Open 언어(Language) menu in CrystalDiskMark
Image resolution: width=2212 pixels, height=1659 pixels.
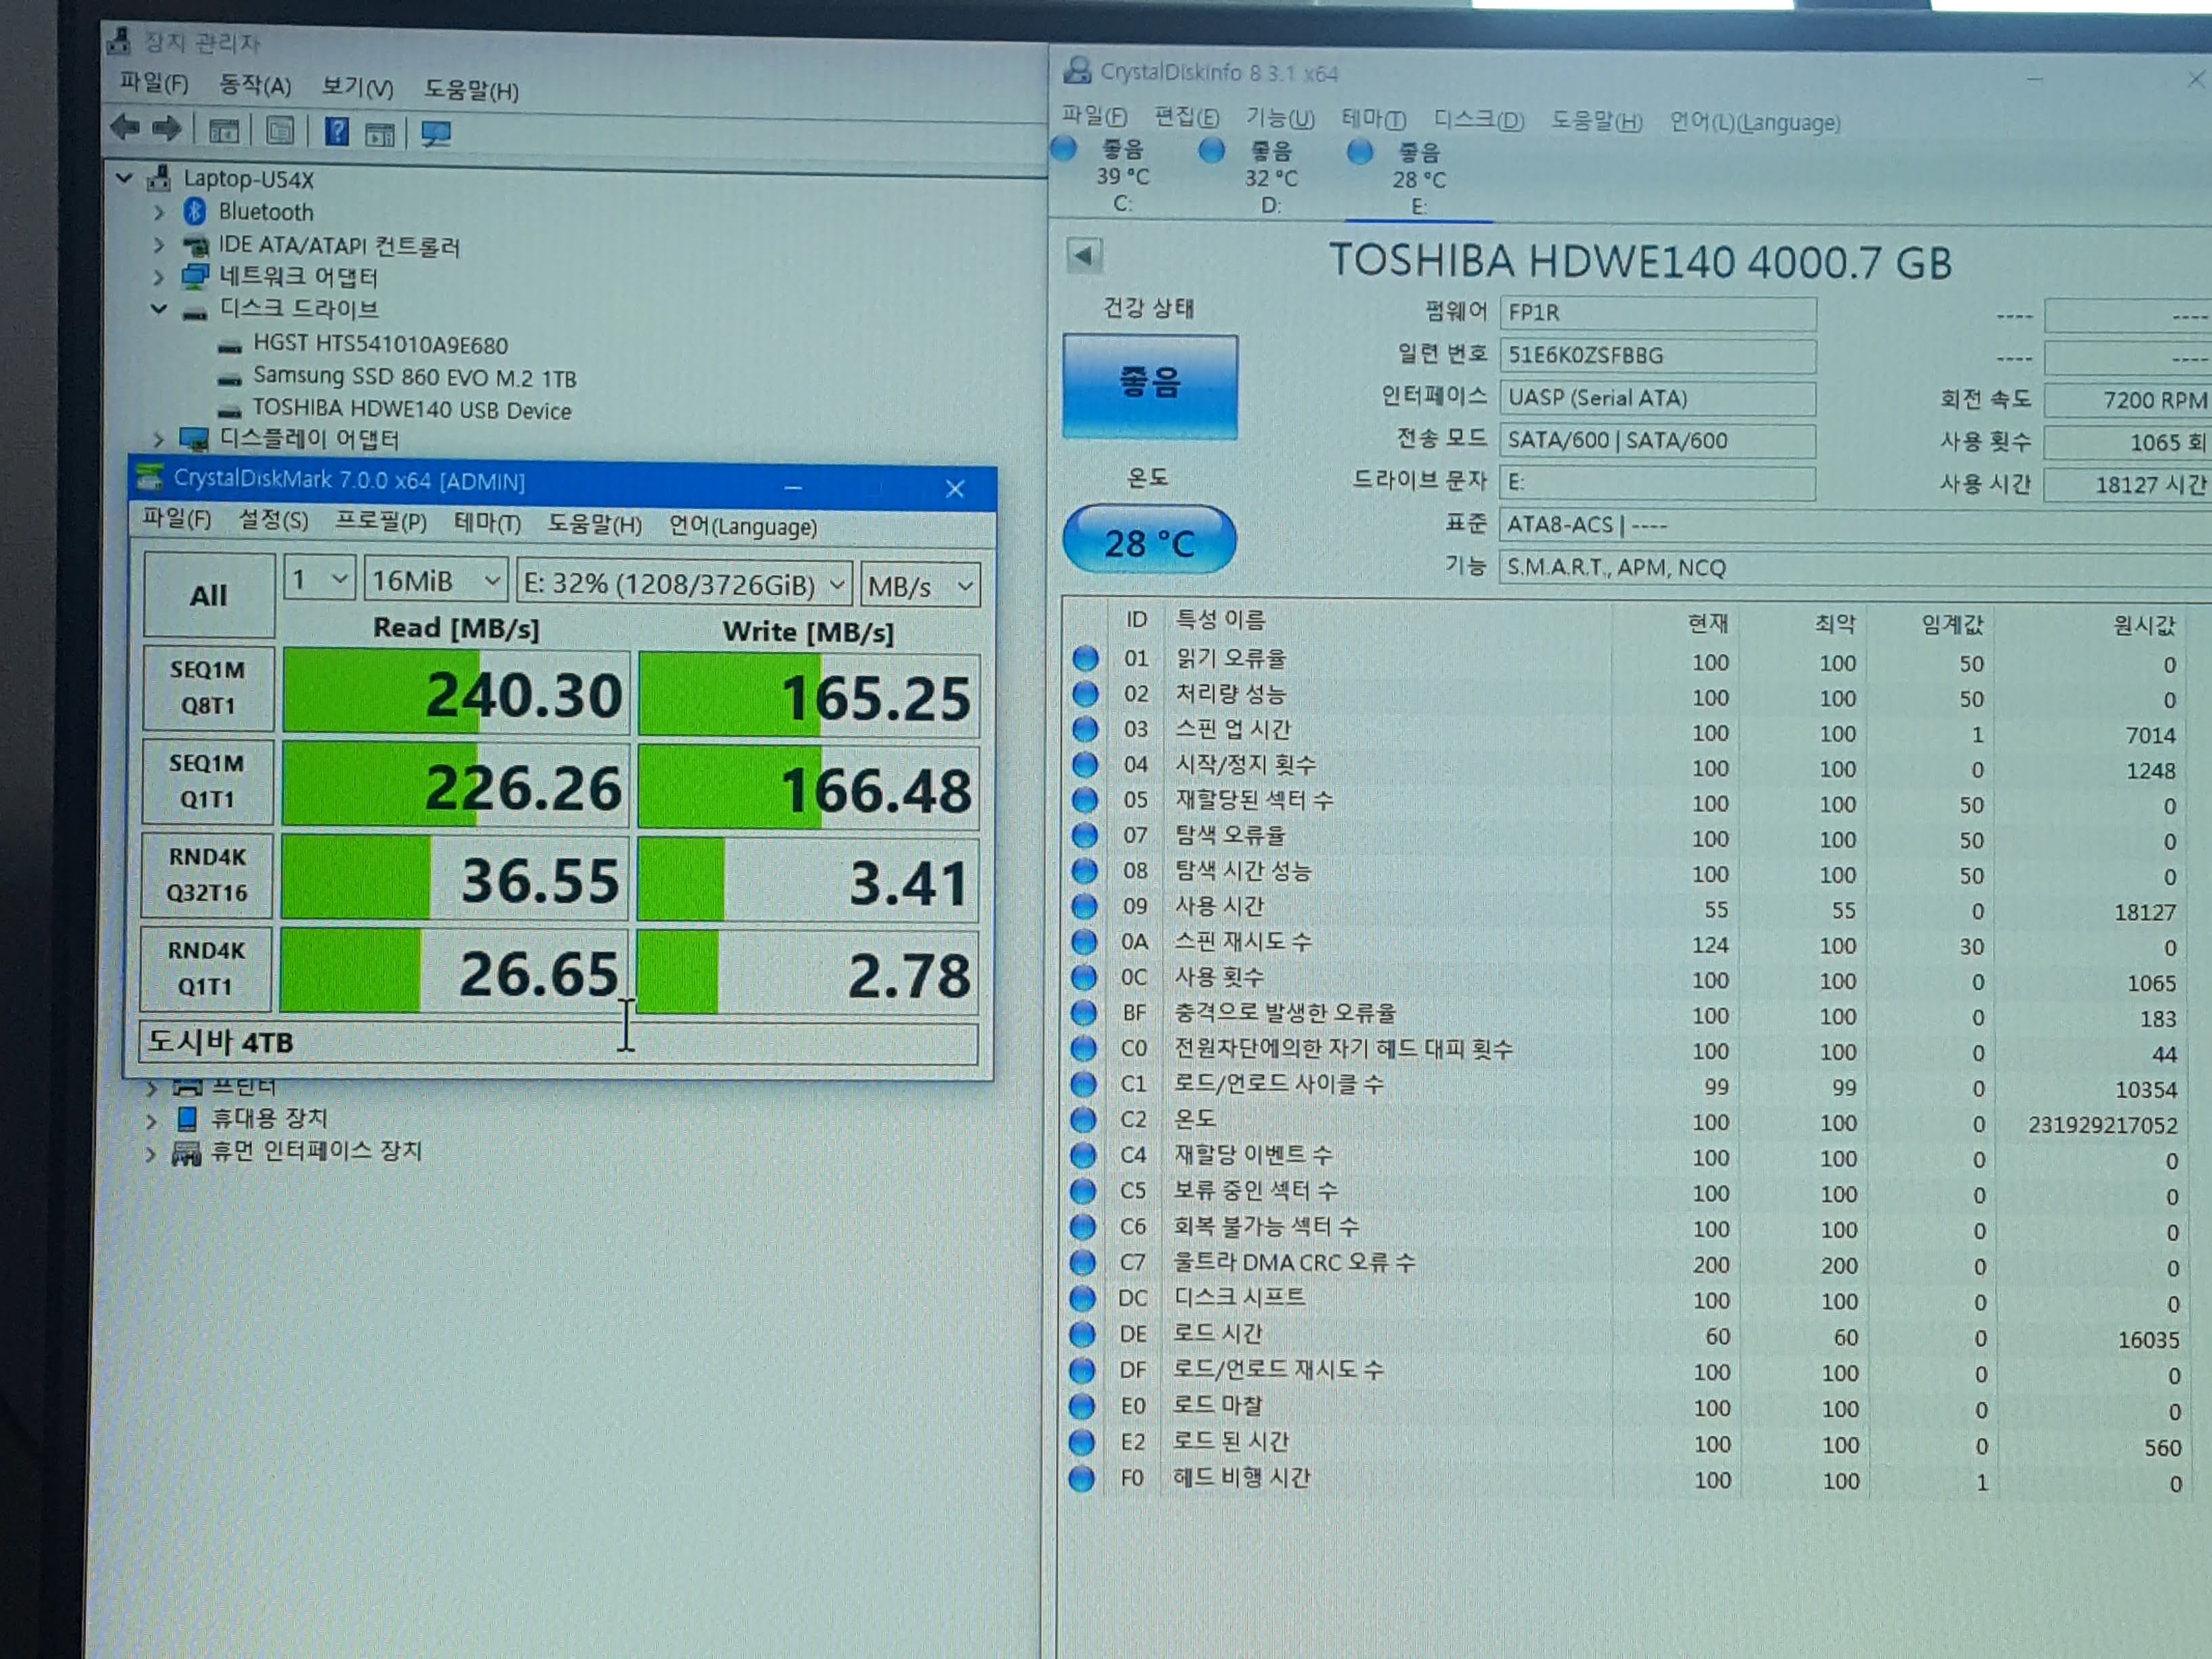pos(742,527)
